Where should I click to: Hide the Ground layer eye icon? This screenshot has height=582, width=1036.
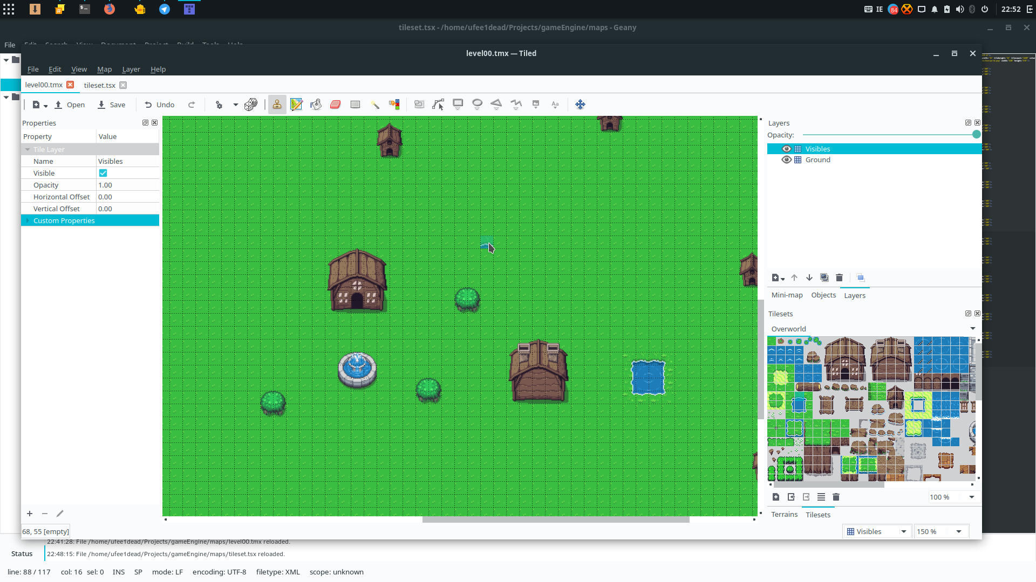pyautogui.click(x=786, y=160)
